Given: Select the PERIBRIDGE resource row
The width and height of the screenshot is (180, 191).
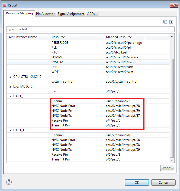Looking at the screenshot, I should pyautogui.click(x=88, y=43).
